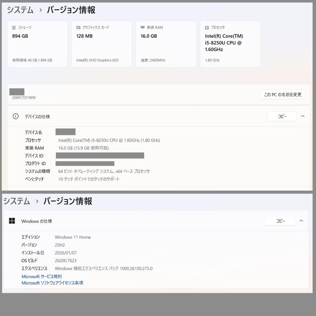Screen dimensions: 316x316
Task: Collapse the Windows の仕様 section
Action: (x=301, y=221)
